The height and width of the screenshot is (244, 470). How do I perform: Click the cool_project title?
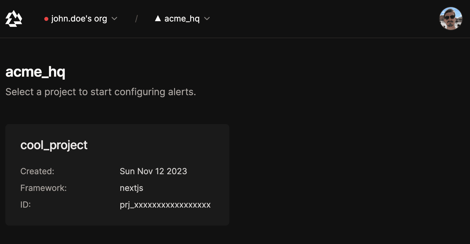(54, 145)
